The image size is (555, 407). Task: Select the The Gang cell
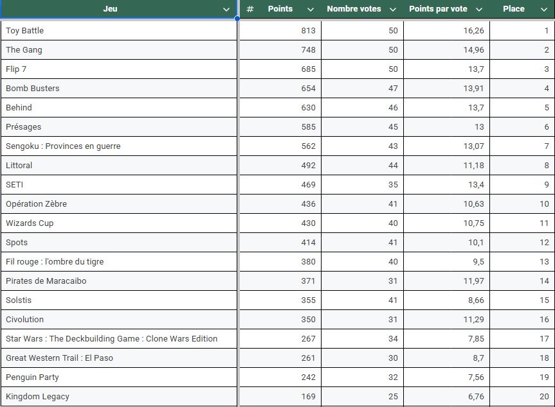point(119,50)
